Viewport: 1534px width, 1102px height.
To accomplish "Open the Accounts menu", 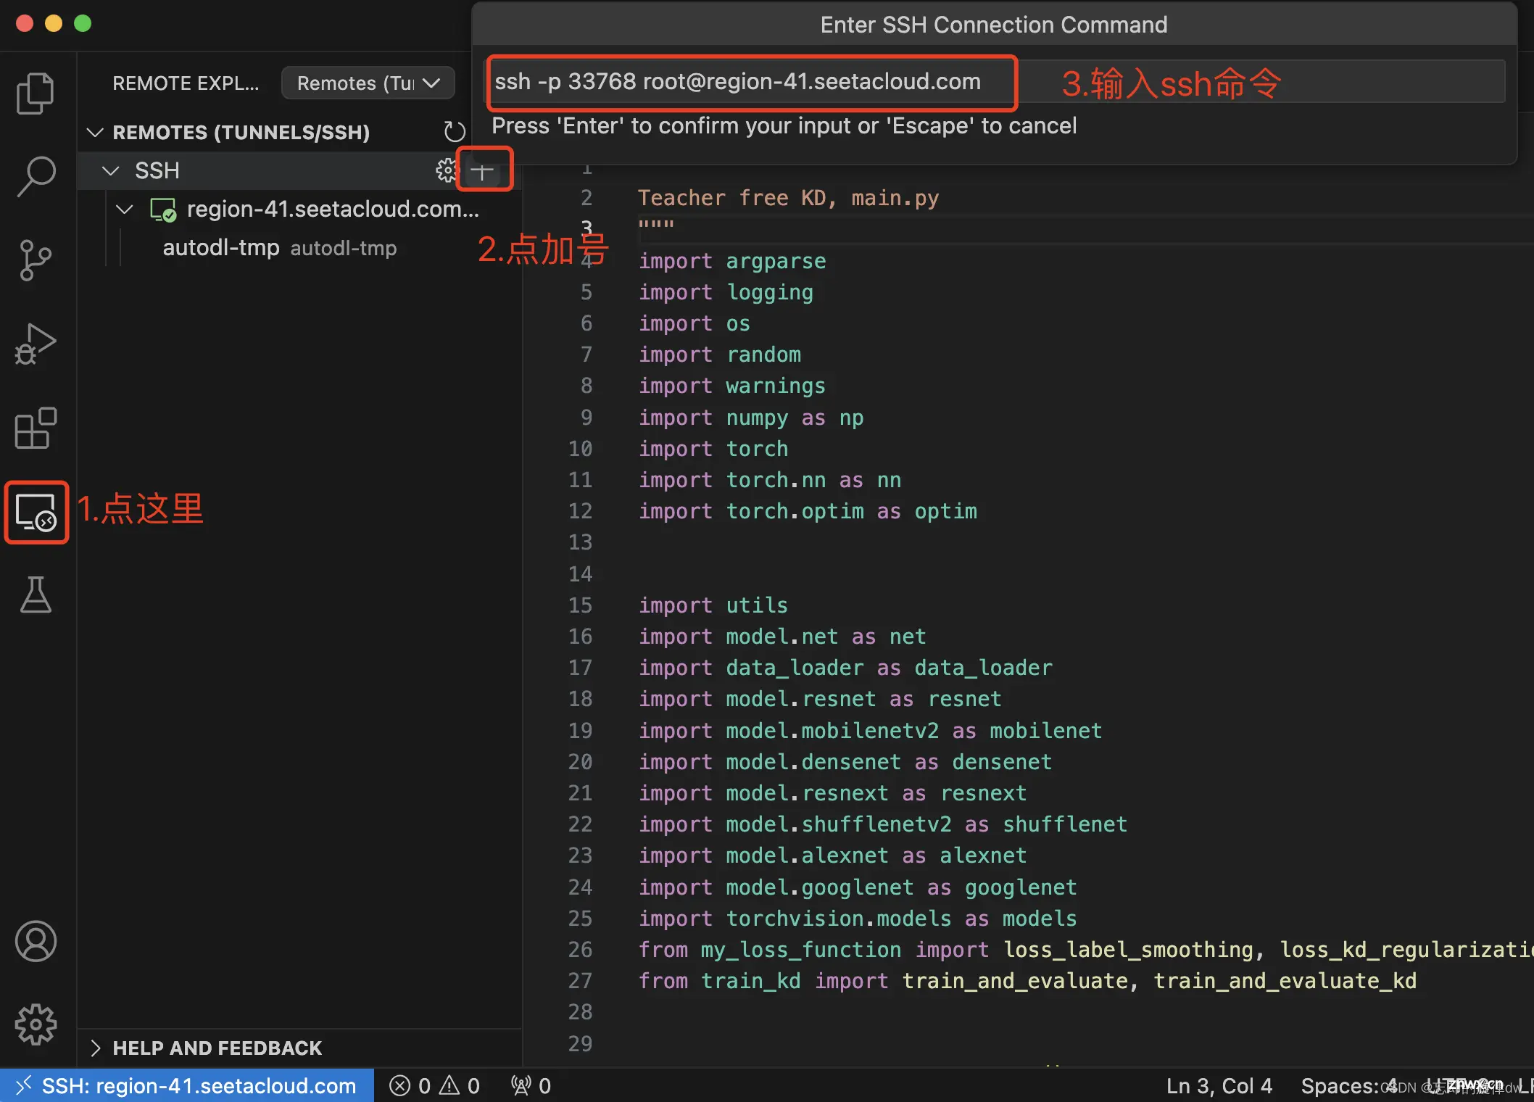I will 36,941.
